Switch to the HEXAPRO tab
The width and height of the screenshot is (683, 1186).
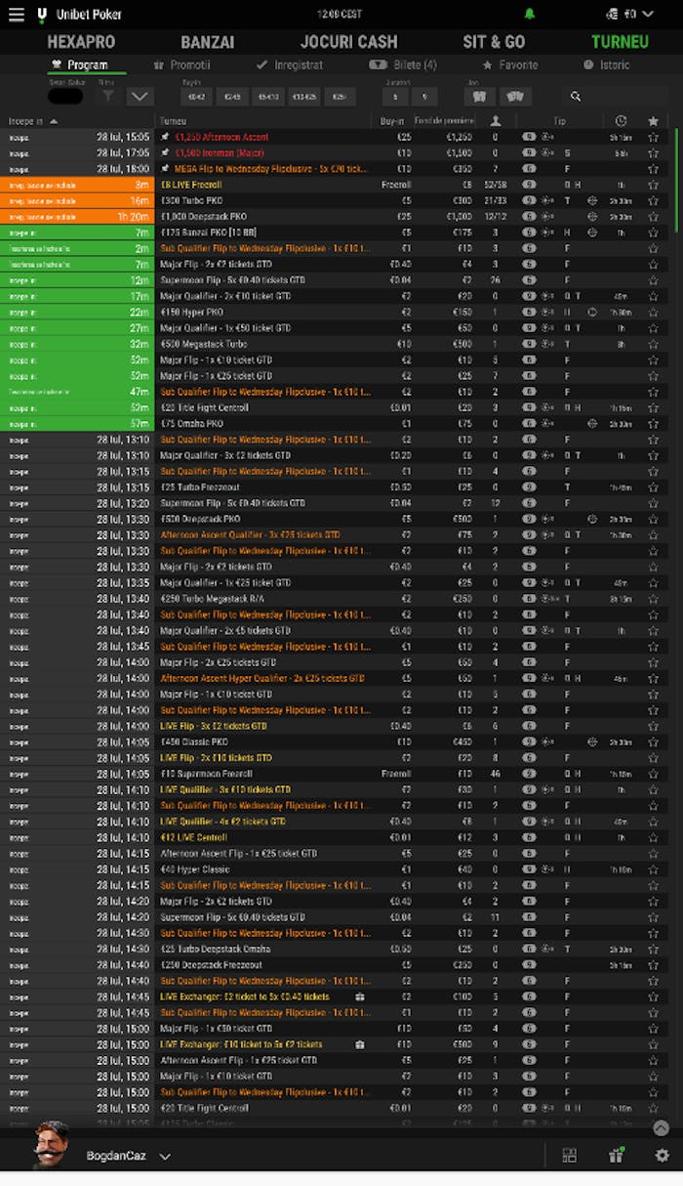[x=81, y=42]
